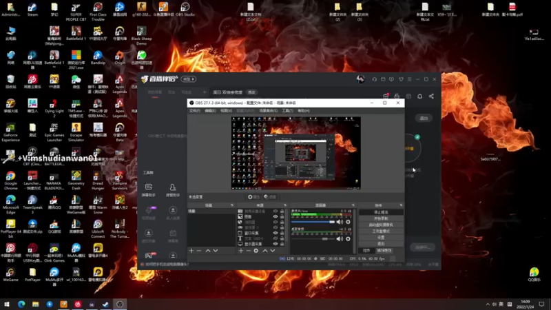
Task: Open the bell notifications icon in streaming companion
Action: click(x=419, y=96)
